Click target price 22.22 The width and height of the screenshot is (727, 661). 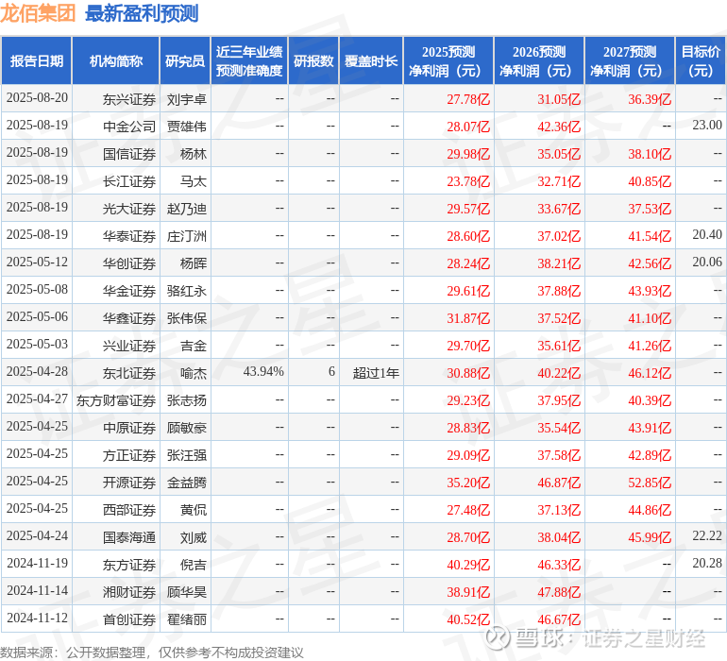click(707, 535)
